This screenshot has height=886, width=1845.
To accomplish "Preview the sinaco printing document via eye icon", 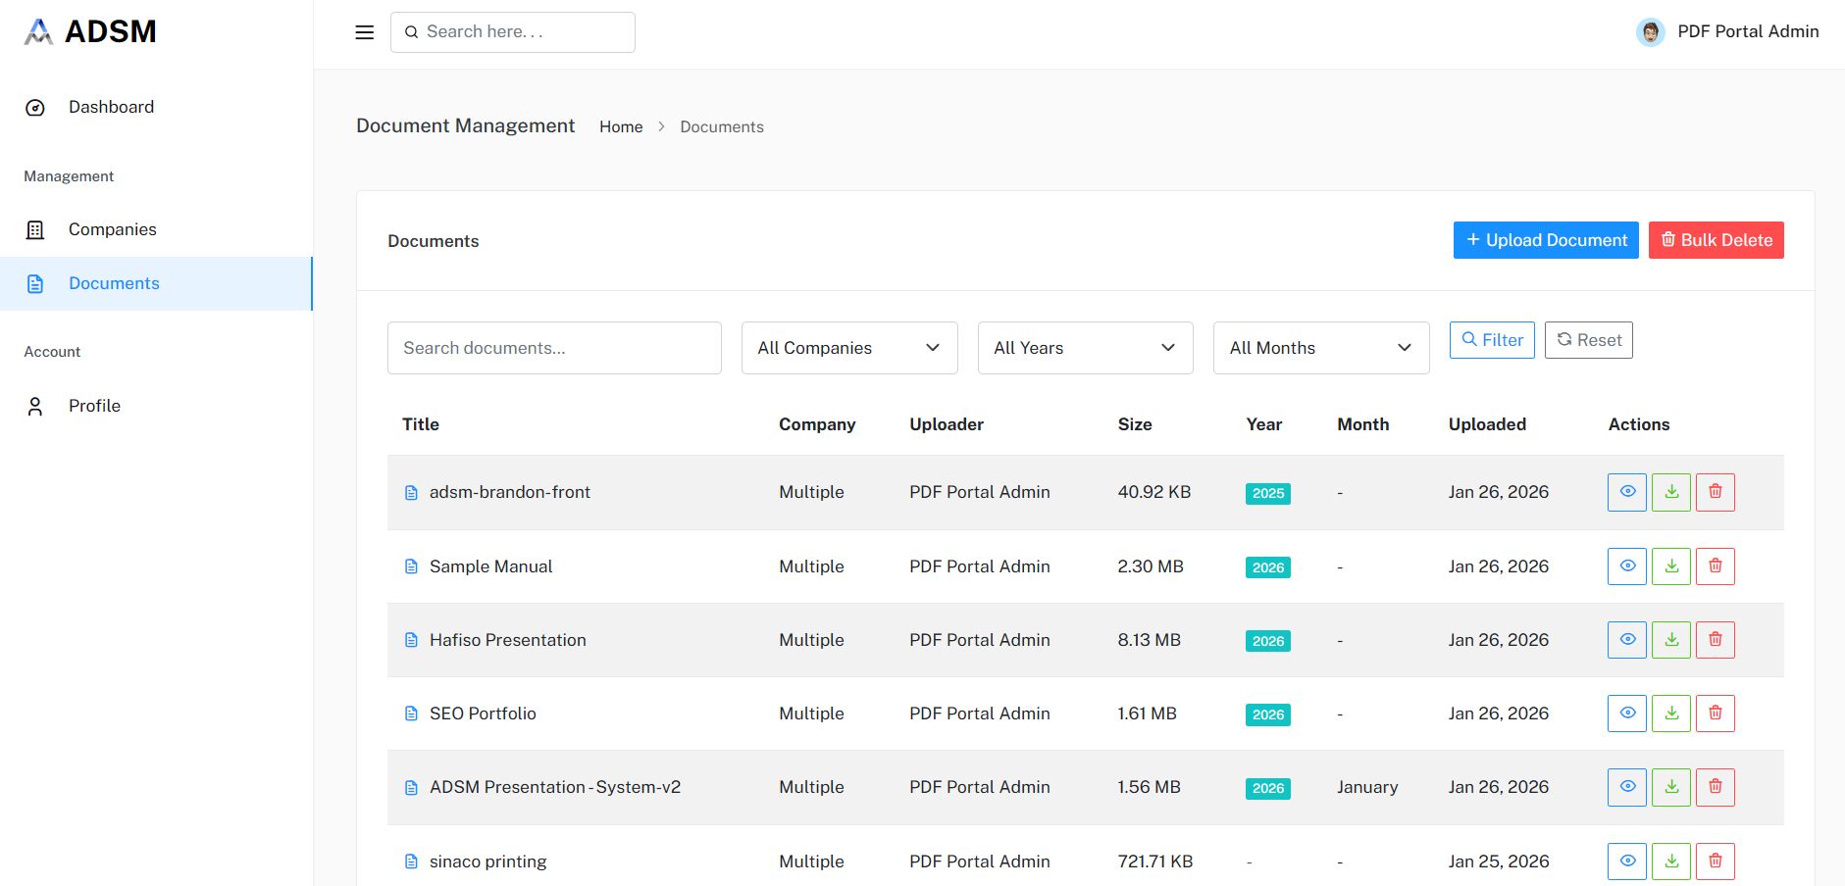I will coord(1626,861).
